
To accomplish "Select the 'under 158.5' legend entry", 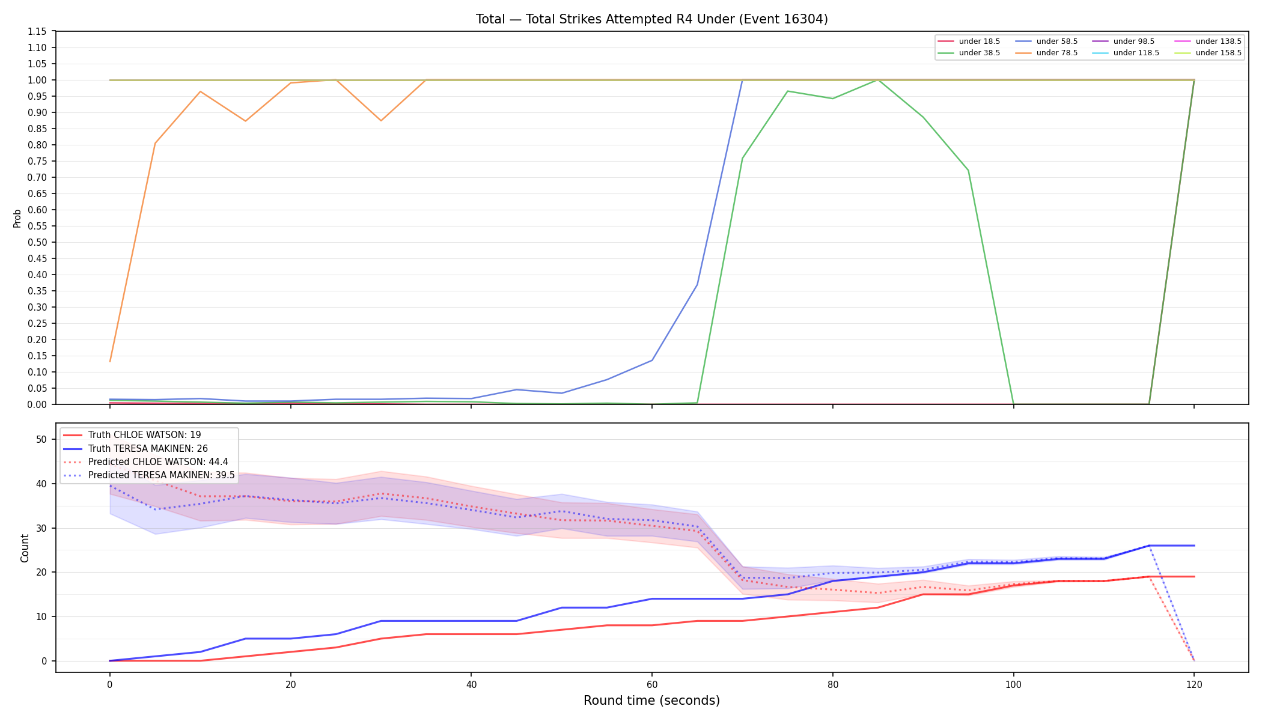I will (1208, 53).
